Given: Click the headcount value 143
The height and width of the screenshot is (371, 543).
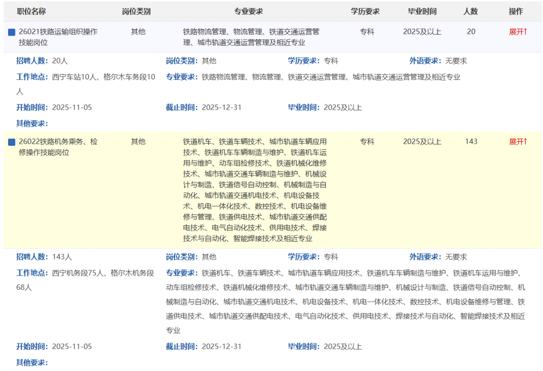Looking at the screenshot, I should 471,142.
